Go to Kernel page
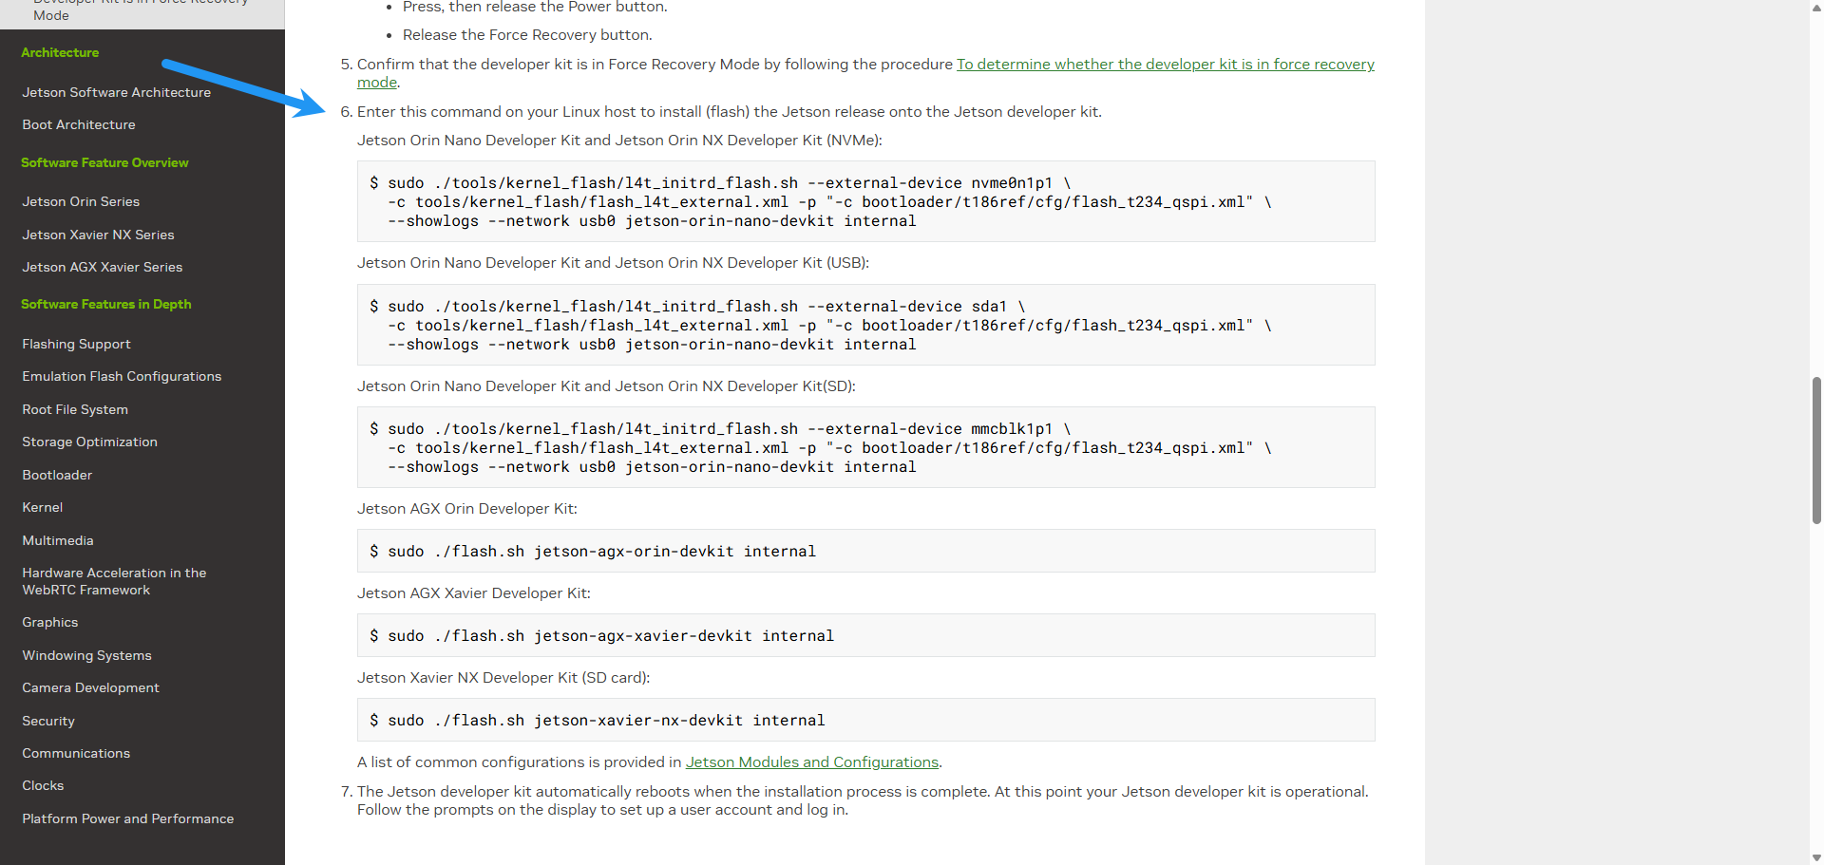This screenshot has width=1824, height=865. (x=43, y=507)
